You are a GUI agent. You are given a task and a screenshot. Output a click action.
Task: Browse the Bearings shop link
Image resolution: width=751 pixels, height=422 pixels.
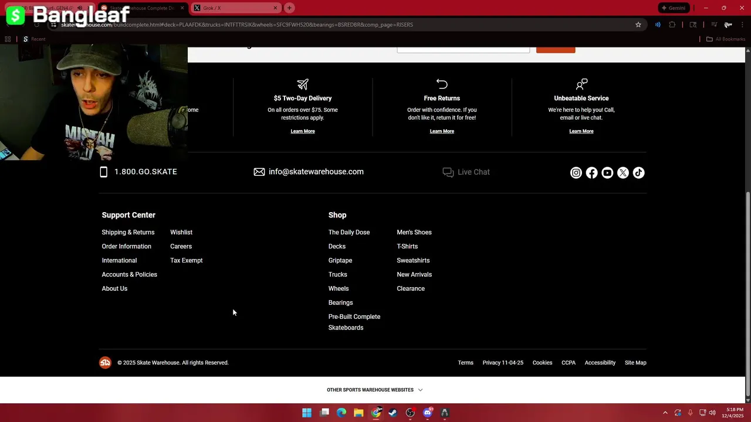point(340,303)
